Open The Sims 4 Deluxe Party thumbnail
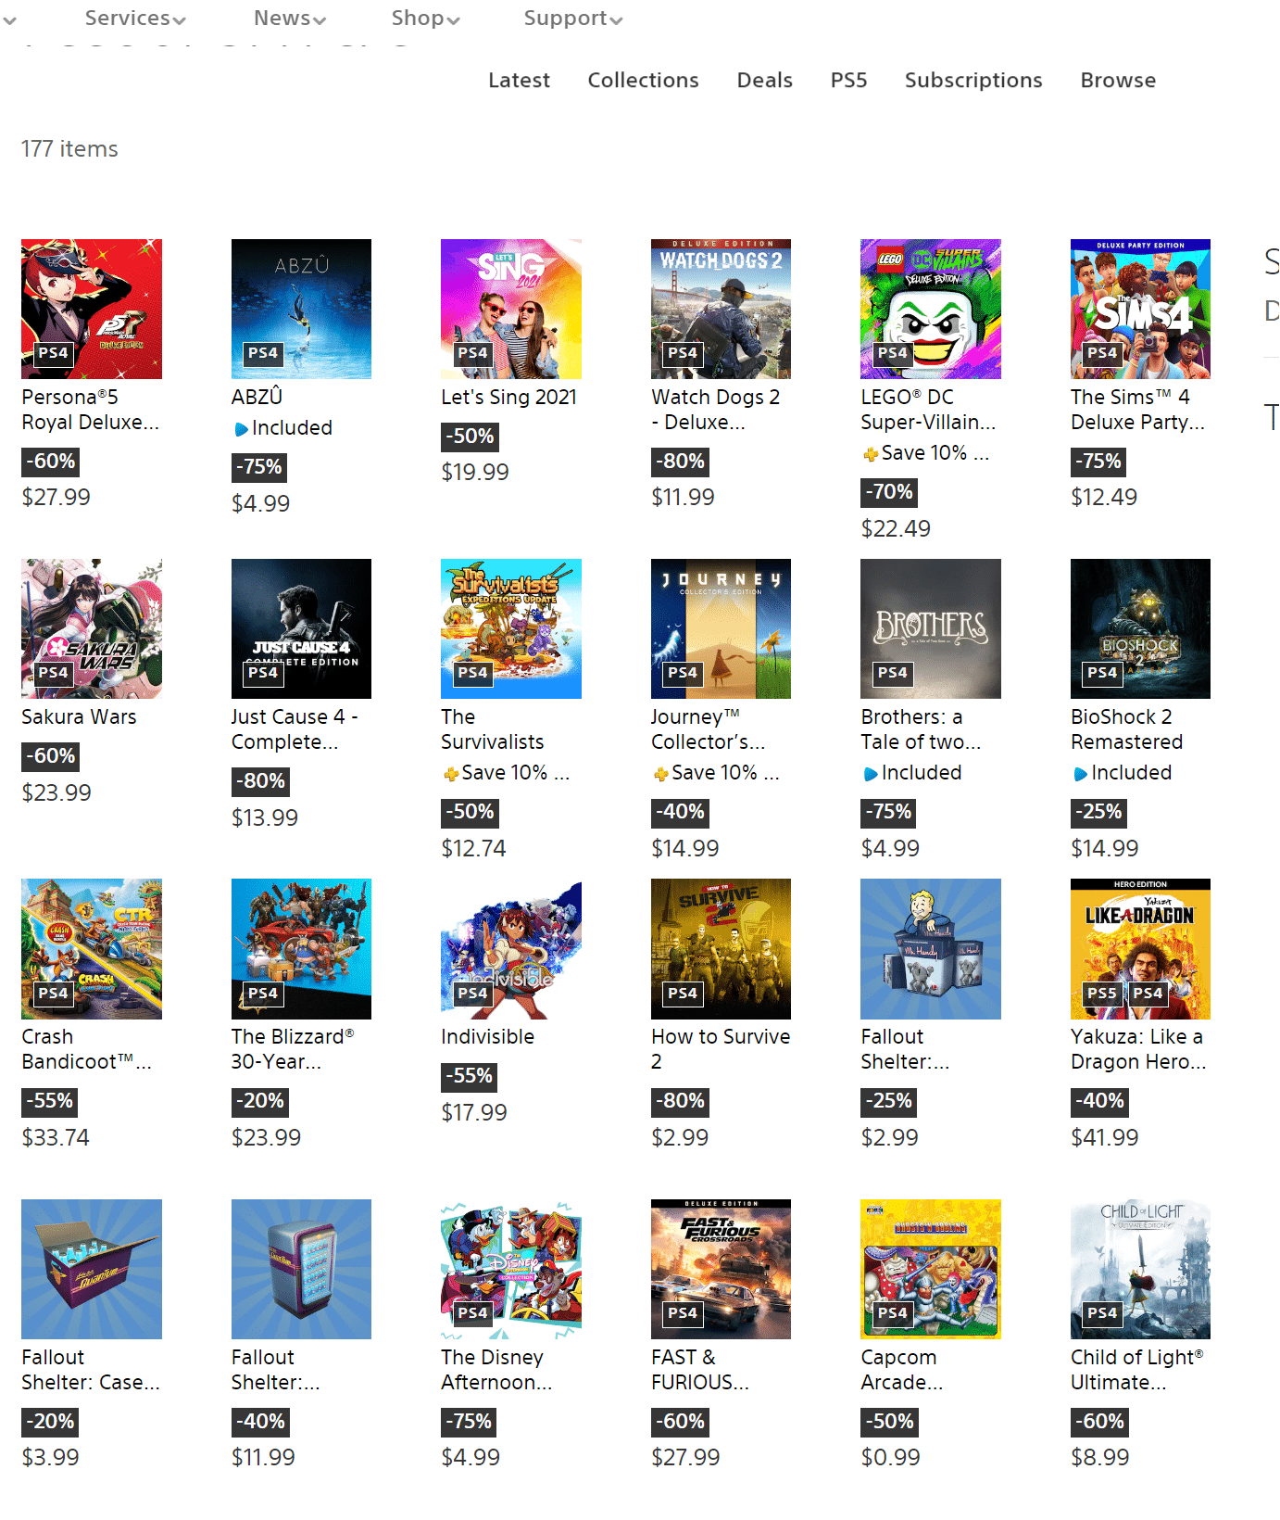The width and height of the screenshot is (1280, 1520). point(1140,309)
